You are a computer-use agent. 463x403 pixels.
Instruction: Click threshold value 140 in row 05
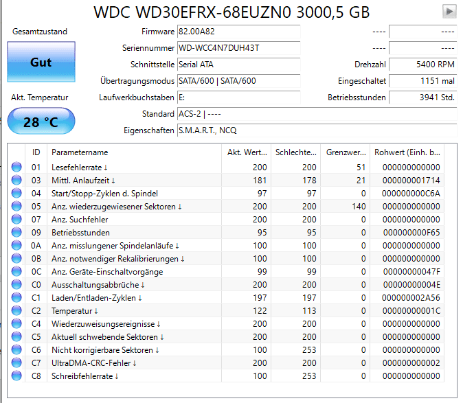point(359,207)
